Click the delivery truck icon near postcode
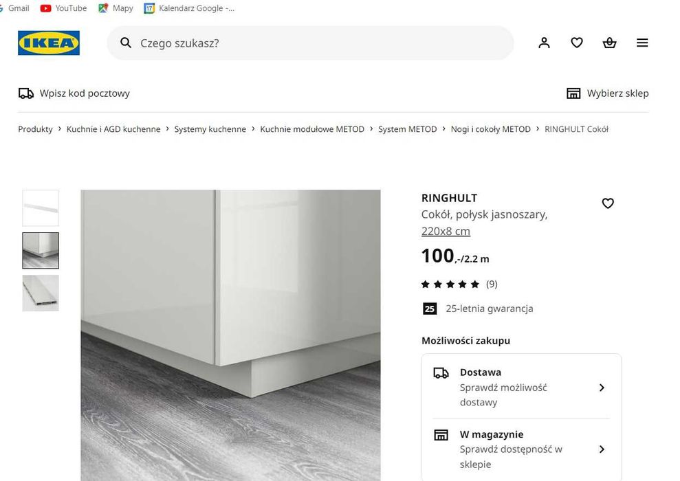This screenshot has width=680, height=481. tap(26, 93)
